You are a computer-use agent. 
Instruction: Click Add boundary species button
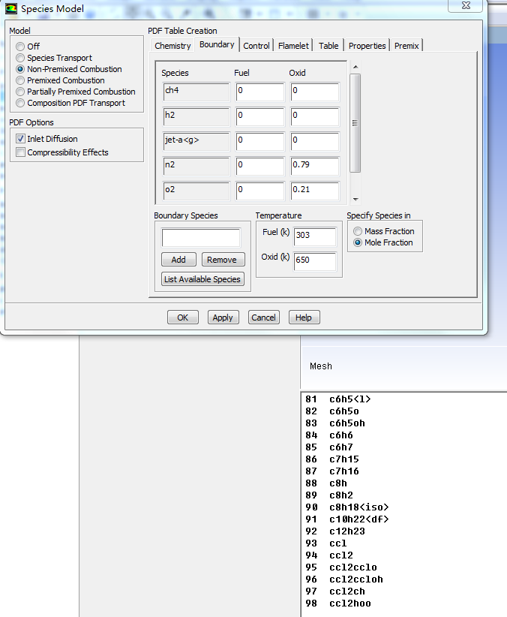[x=178, y=259]
